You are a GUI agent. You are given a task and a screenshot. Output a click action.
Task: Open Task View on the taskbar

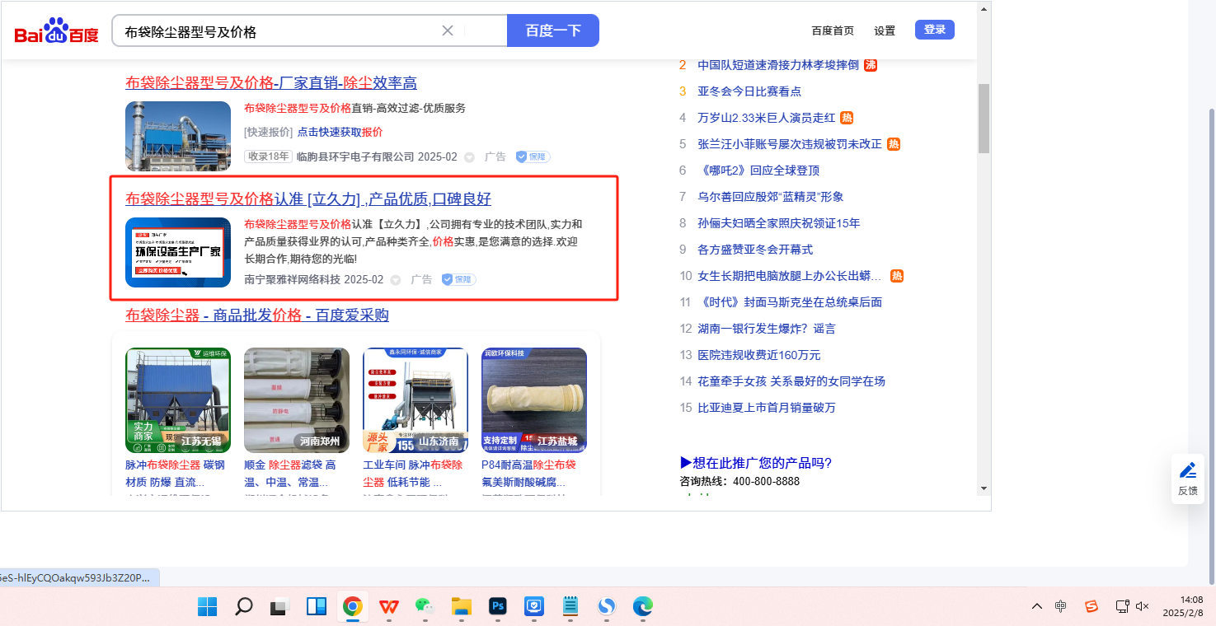coord(279,606)
